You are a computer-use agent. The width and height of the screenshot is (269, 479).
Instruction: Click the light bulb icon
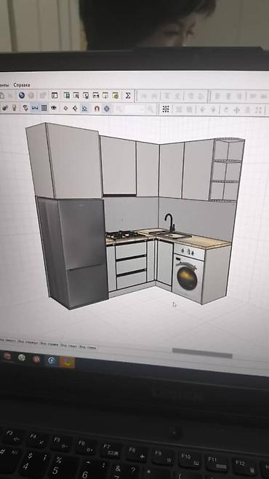[14, 107]
